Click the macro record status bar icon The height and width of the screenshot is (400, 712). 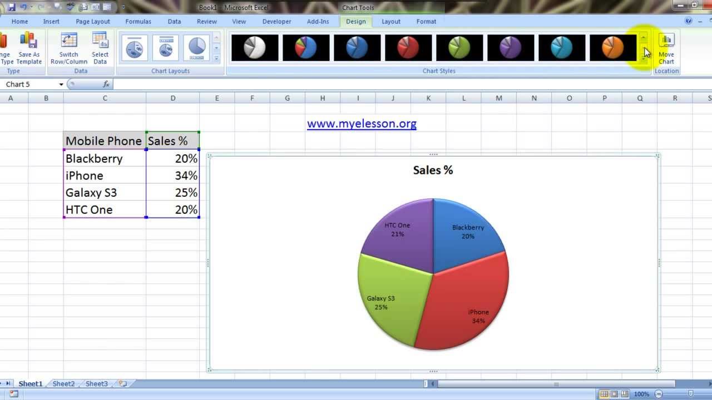pyautogui.click(x=14, y=394)
